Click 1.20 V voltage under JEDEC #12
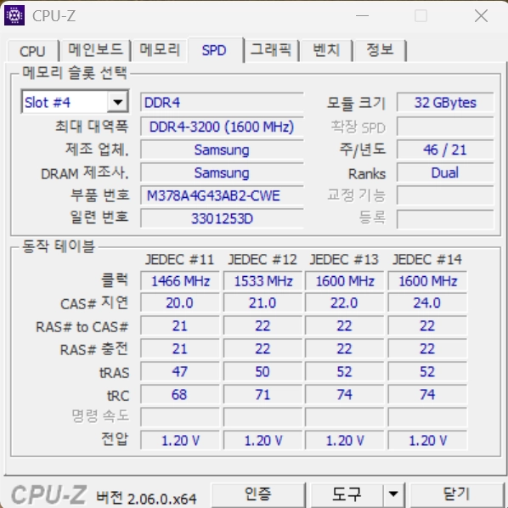Image resolution: width=508 pixels, height=508 pixels. pos(262,440)
